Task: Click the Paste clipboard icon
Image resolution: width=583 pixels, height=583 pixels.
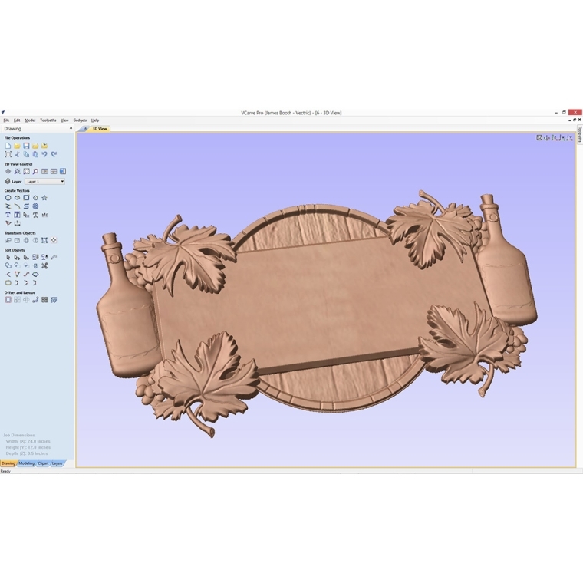Action: (35, 154)
